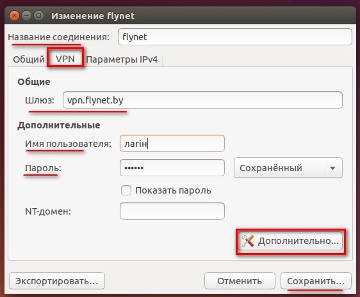
Task: Click the Изменение flynet title bar text
Action: 93,16
